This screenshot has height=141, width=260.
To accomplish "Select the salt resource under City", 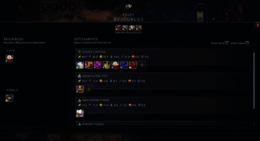I will click(9, 59).
